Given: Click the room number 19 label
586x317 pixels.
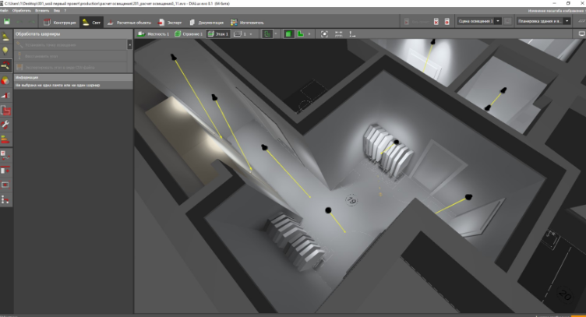Looking at the screenshot, I should tap(351, 200).
